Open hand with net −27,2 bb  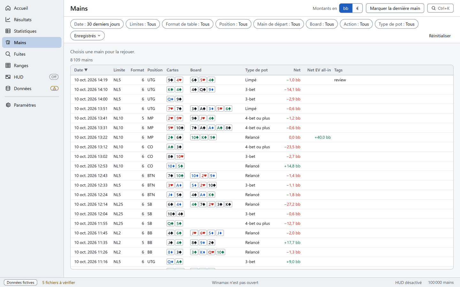(x=262, y=204)
